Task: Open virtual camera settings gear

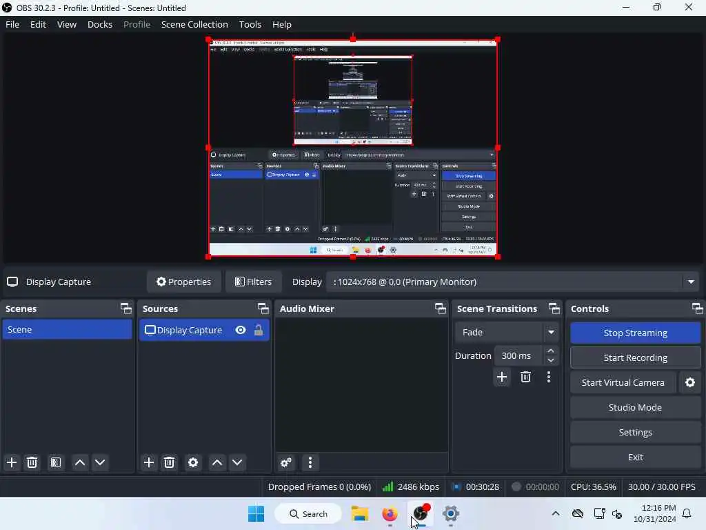Action: point(690,382)
